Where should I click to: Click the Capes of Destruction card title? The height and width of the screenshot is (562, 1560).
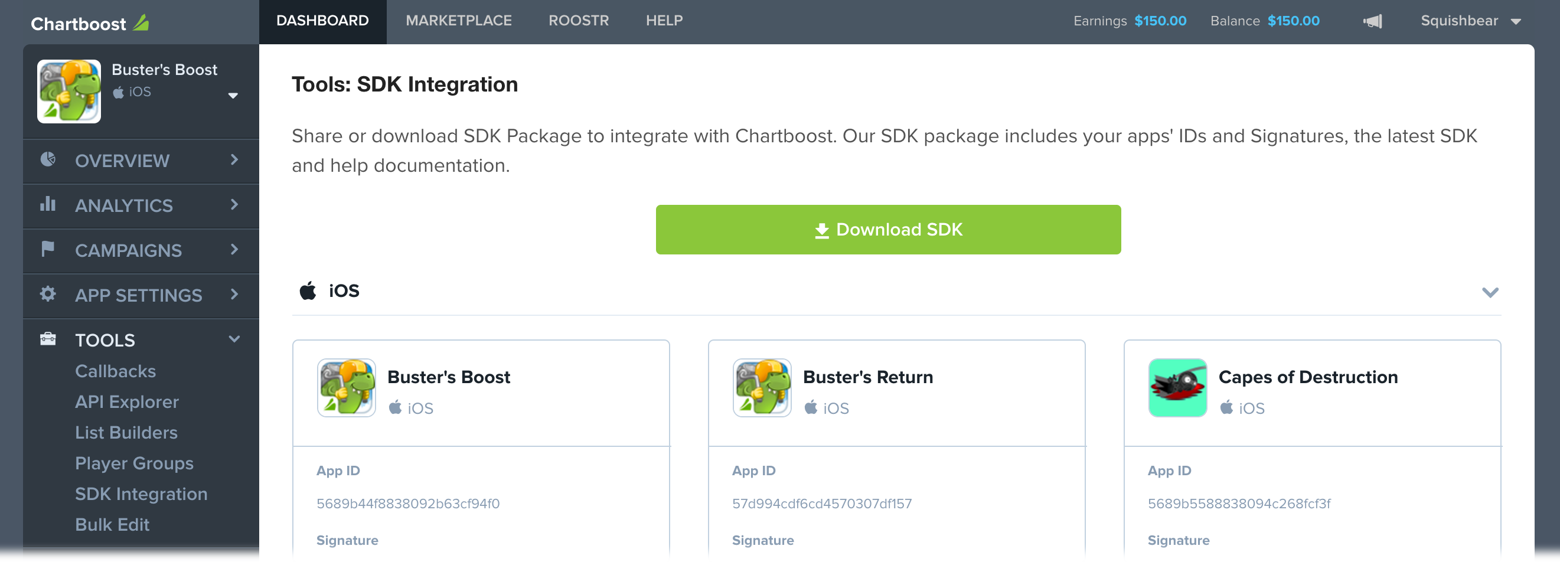1308,377
